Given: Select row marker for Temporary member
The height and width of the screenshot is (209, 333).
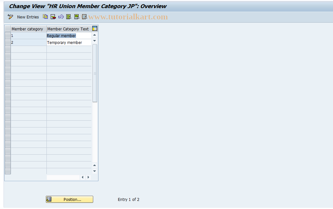Looking at the screenshot, I should pyautogui.click(x=8, y=42).
